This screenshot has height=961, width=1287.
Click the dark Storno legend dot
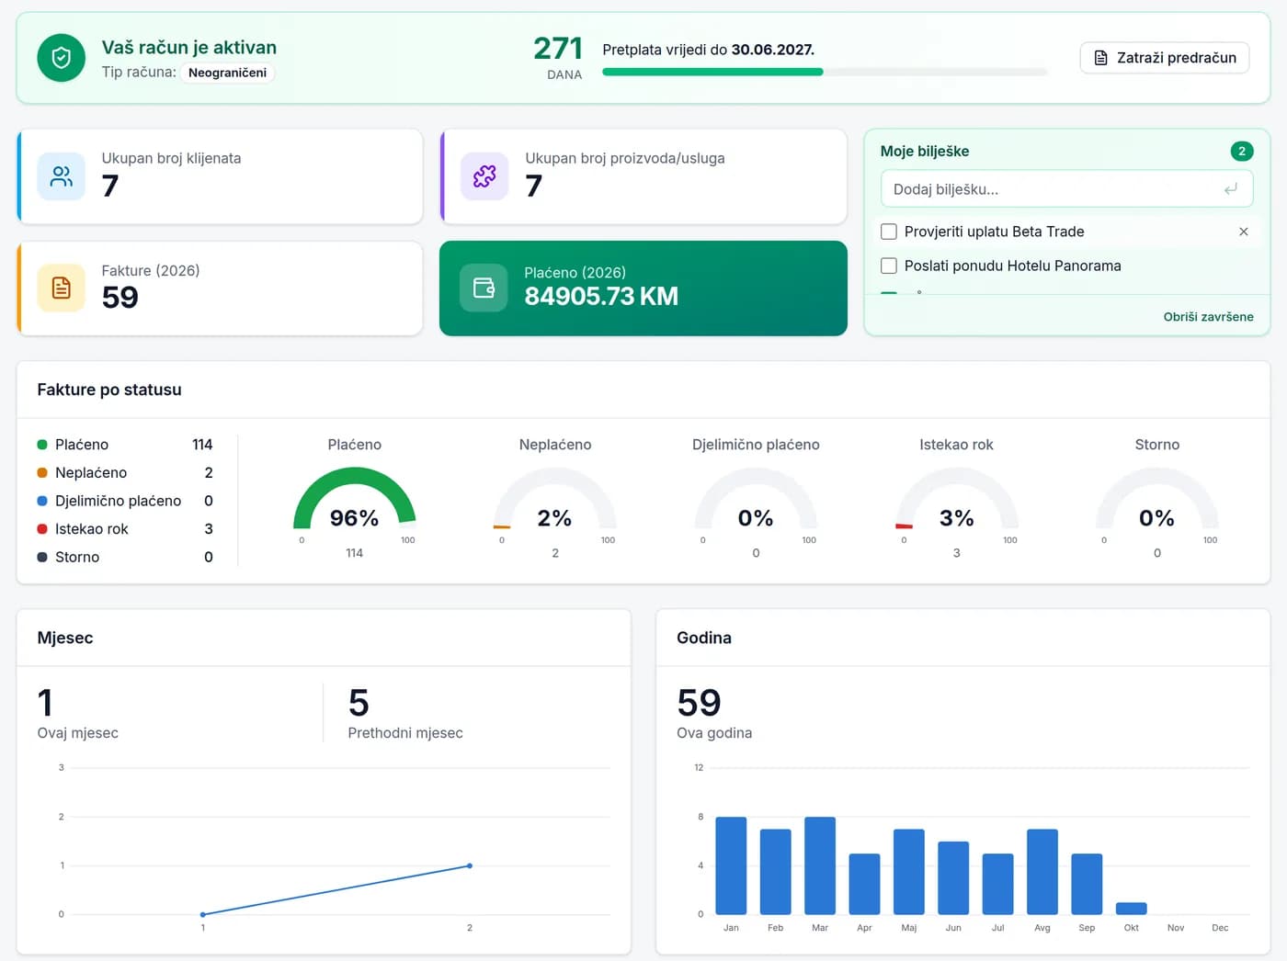tap(42, 557)
